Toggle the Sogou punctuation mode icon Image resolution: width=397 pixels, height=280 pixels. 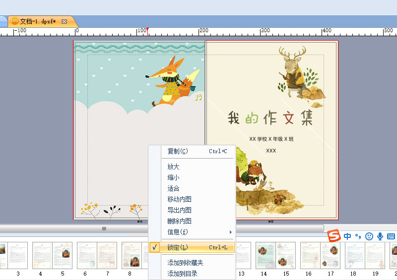coord(358,236)
